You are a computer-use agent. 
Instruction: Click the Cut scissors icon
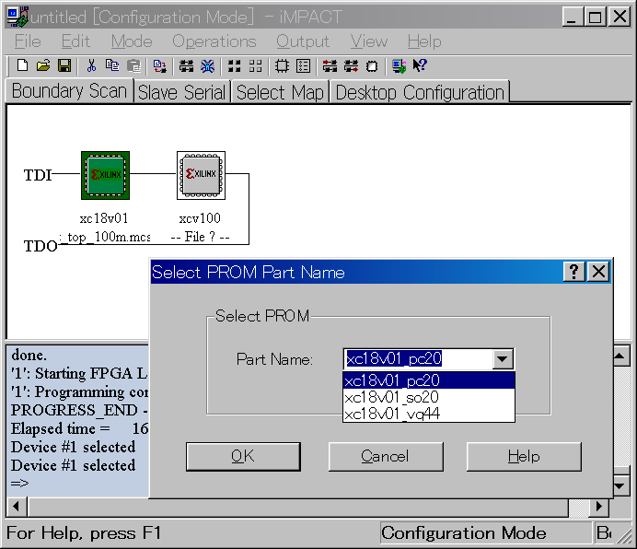tap(91, 65)
